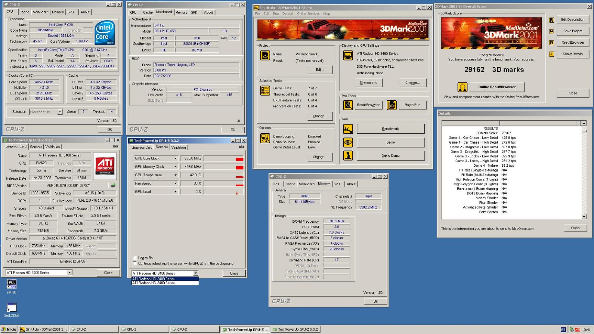
Task: Click the Edit Description icon in Overall Score
Action: [x=551, y=20]
